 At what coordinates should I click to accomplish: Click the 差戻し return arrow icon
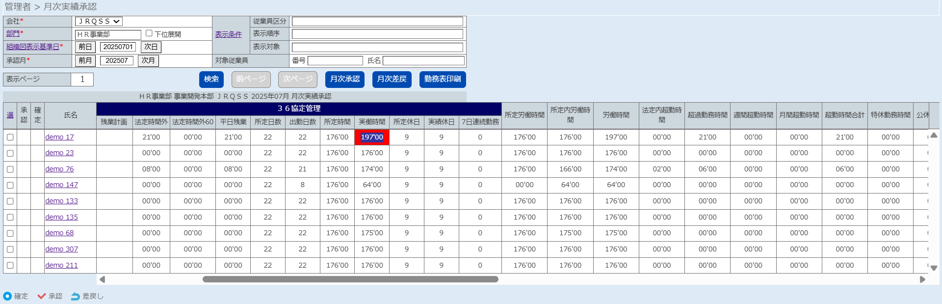[75, 296]
